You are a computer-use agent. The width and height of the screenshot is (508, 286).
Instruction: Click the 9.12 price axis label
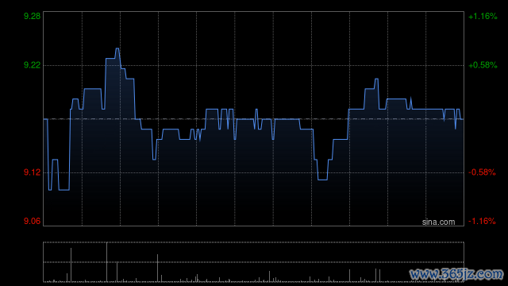click(32, 172)
